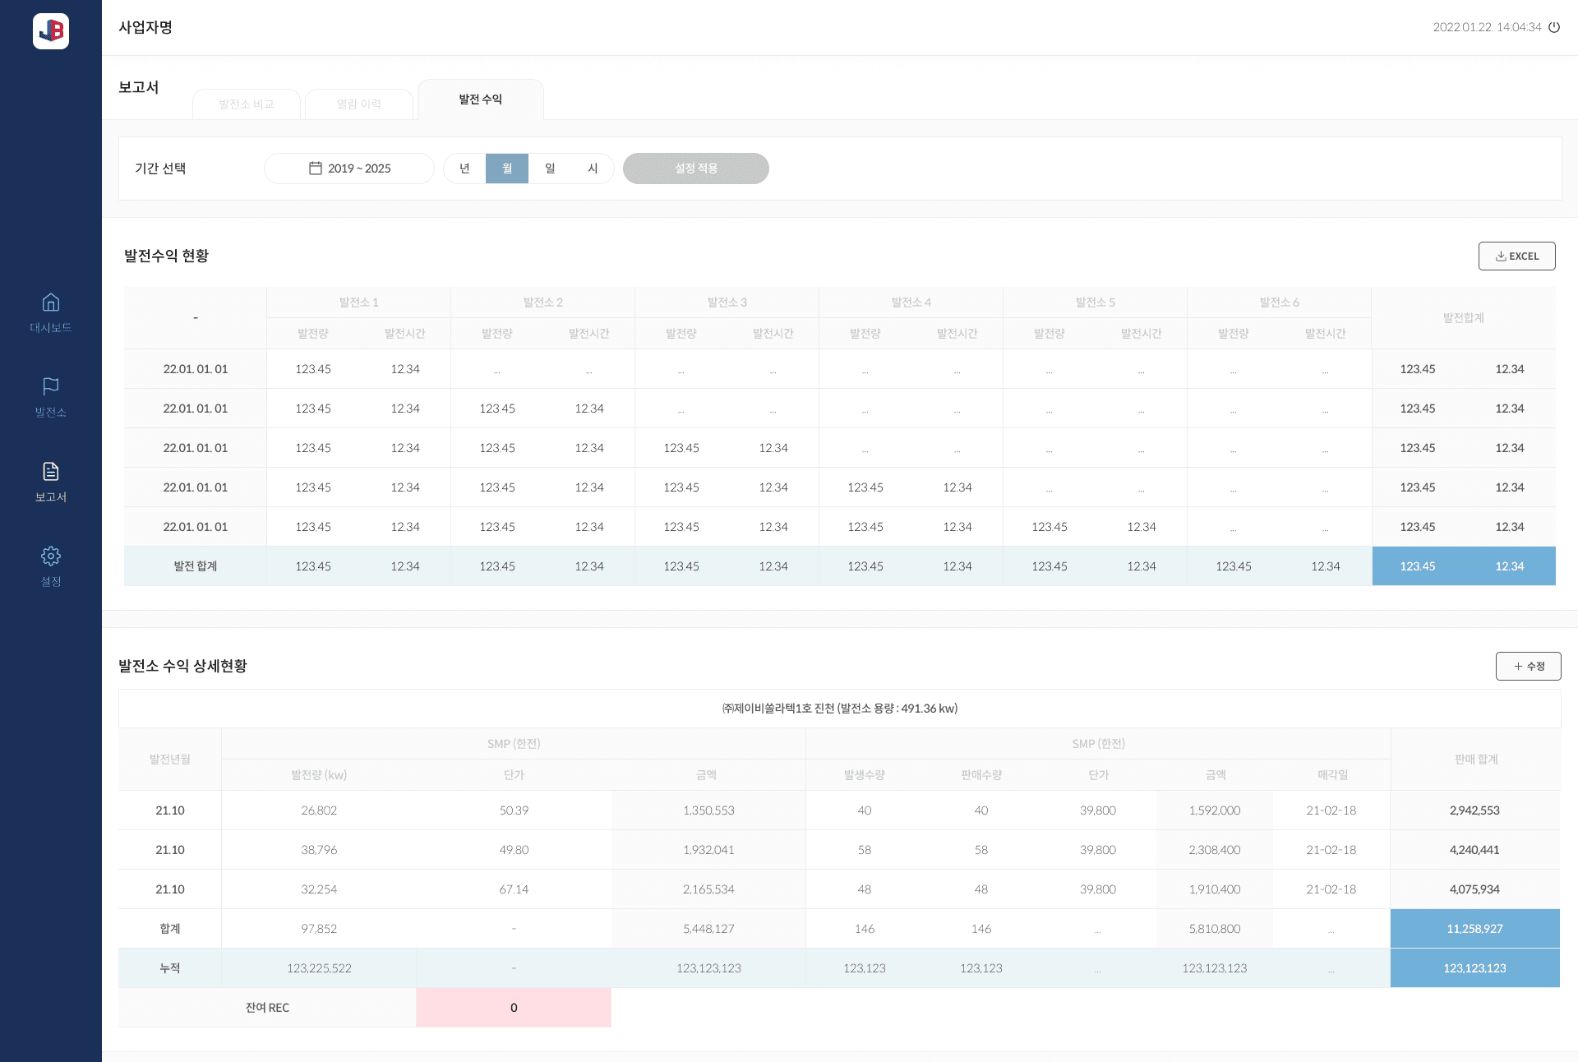Switch to 일 granularity
Viewport: 1578px width, 1062px height.
549,168
